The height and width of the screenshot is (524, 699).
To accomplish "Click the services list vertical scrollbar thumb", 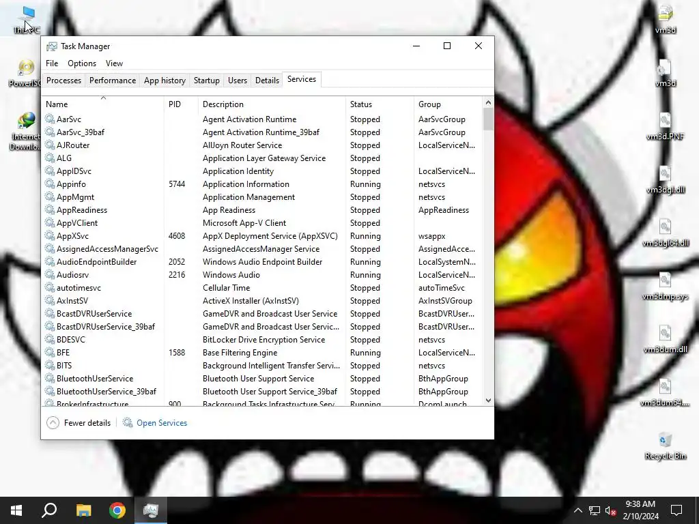I will click(x=488, y=119).
